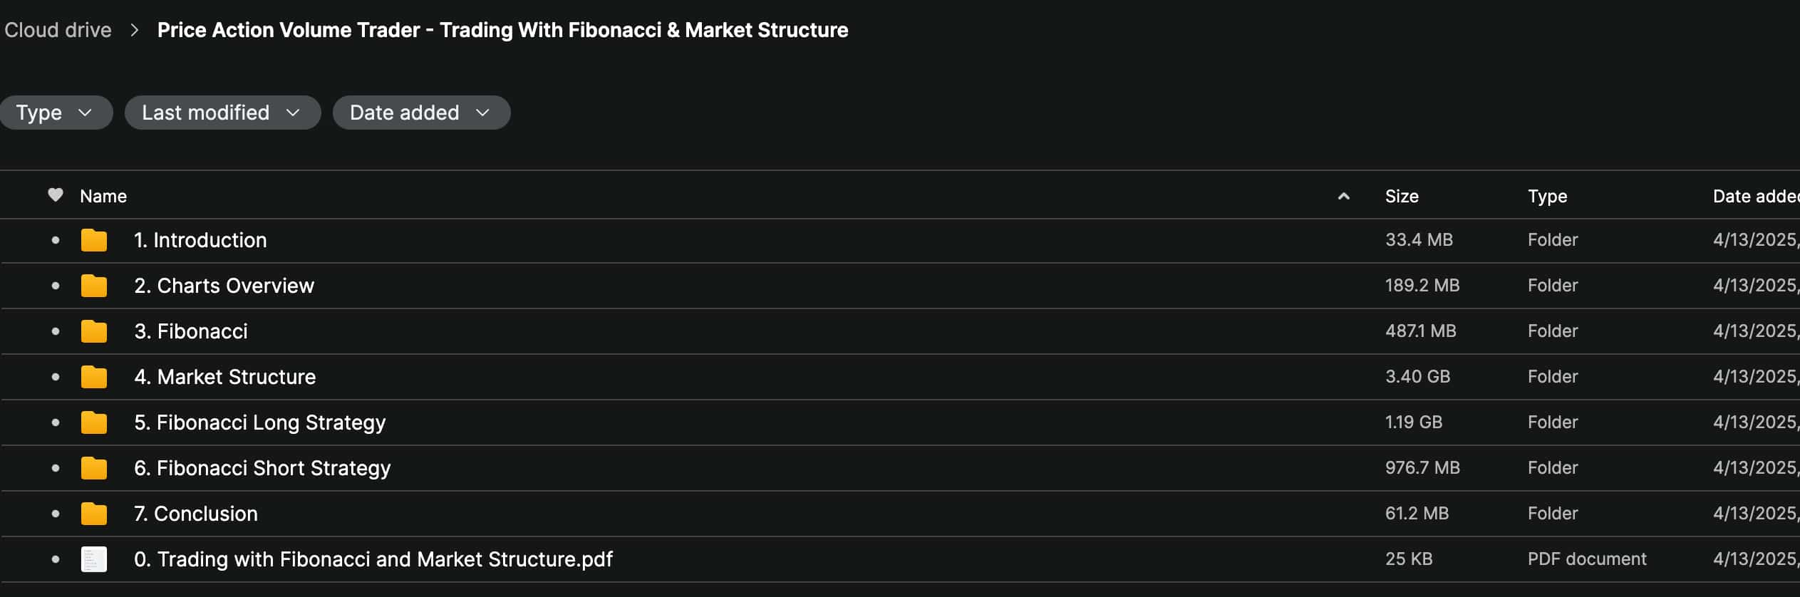Go back to Cloud drive breadcrumb
The image size is (1800, 597).
(58, 30)
